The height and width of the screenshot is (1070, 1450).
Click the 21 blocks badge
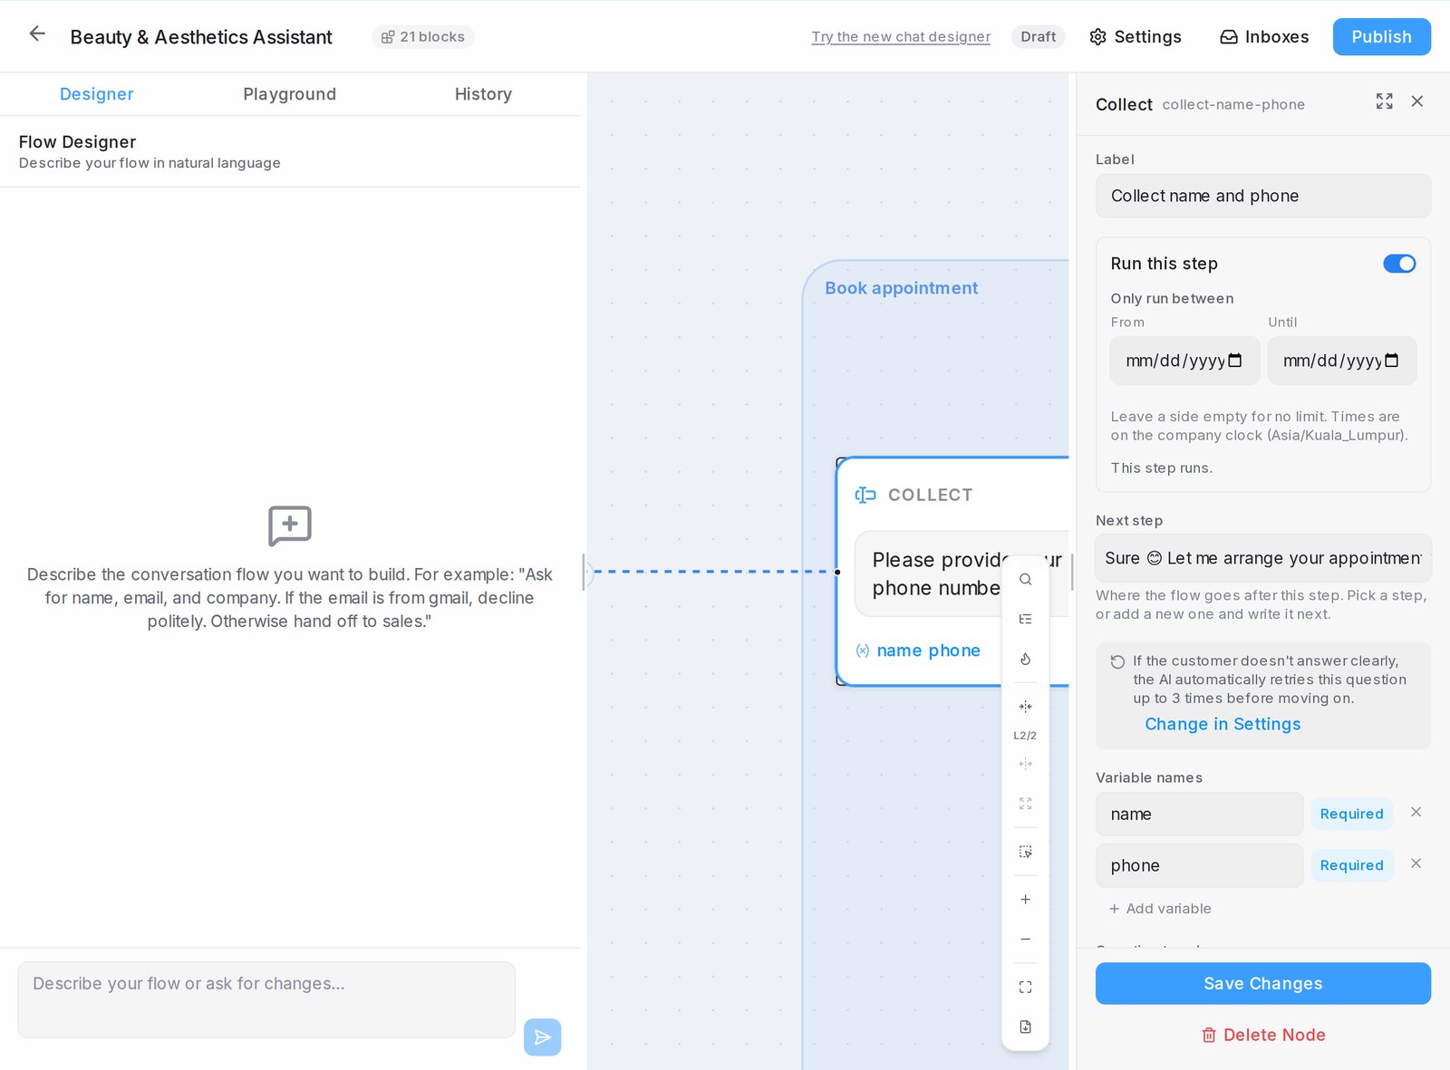coord(423,36)
